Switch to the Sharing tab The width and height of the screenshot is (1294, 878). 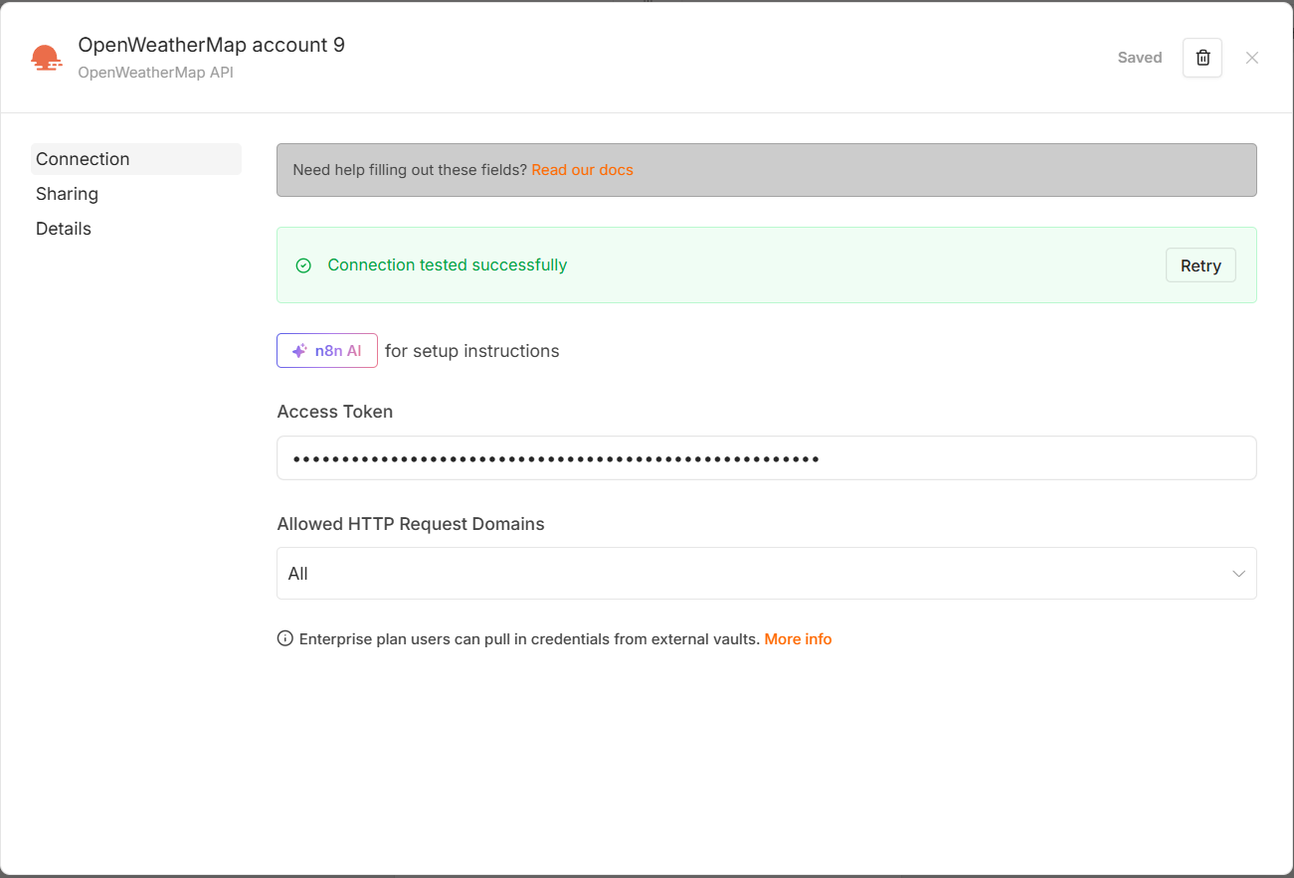136,194
